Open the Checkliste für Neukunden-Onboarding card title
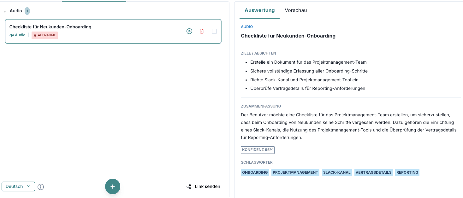Image resolution: width=463 pixels, height=198 pixels. point(50,27)
